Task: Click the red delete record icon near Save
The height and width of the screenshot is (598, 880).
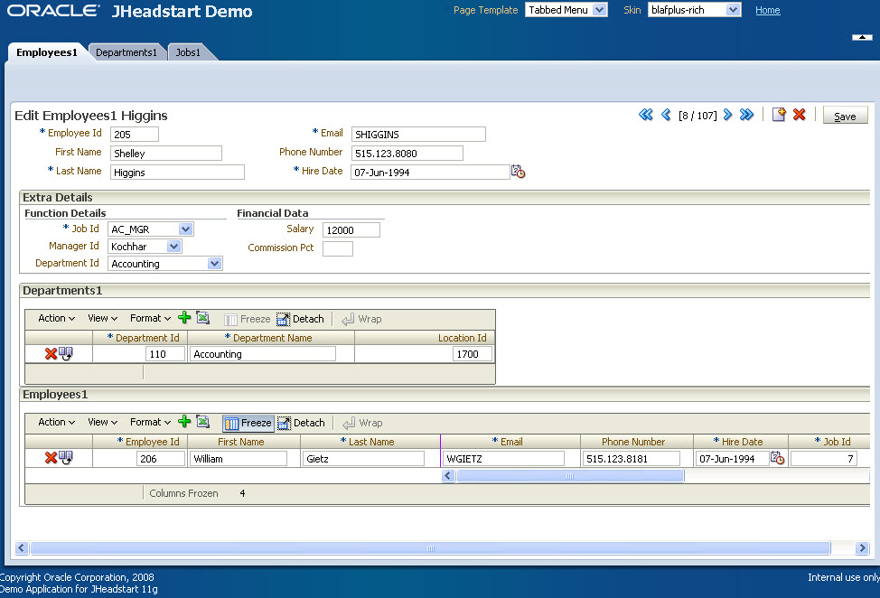Action: [x=800, y=115]
